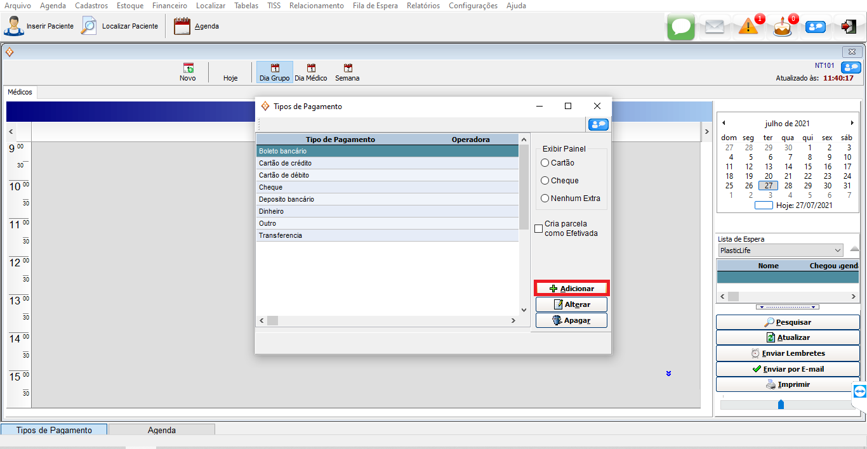The width and height of the screenshot is (867, 449).
Task: Select the Cartão radio option
Action: (545, 163)
